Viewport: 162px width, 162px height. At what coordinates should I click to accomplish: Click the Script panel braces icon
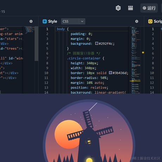coord(150,21)
